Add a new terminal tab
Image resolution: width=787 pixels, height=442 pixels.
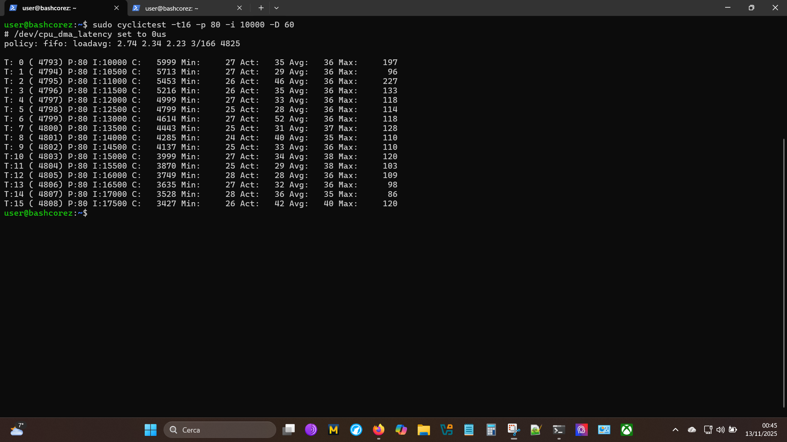(x=261, y=8)
